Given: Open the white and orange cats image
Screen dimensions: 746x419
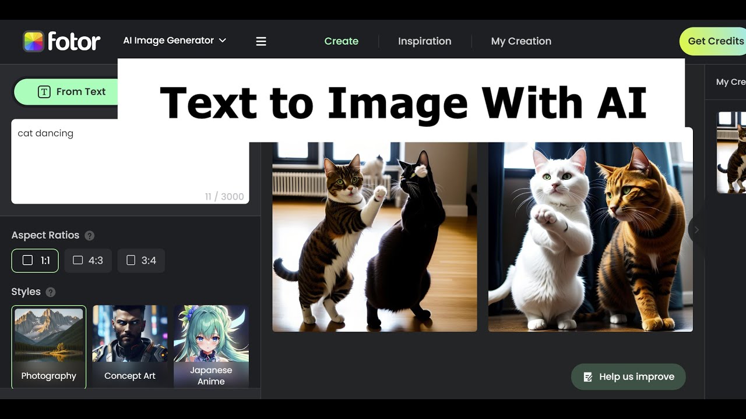Looking at the screenshot, I should tap(590, 237).
